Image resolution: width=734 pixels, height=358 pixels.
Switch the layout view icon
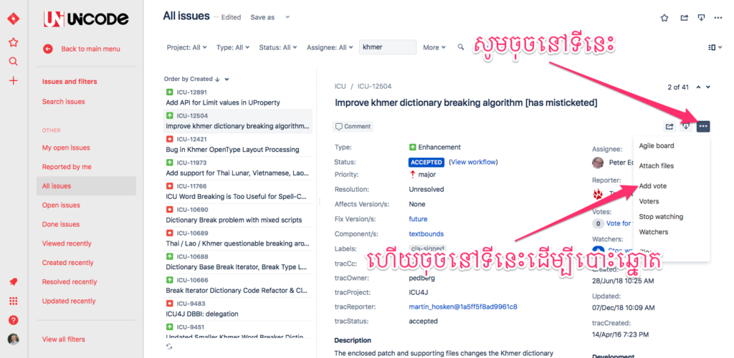coord(715,47)
